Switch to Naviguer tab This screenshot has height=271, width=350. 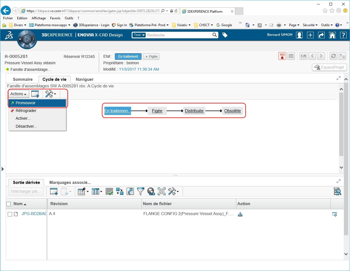(x=85, y=79)
